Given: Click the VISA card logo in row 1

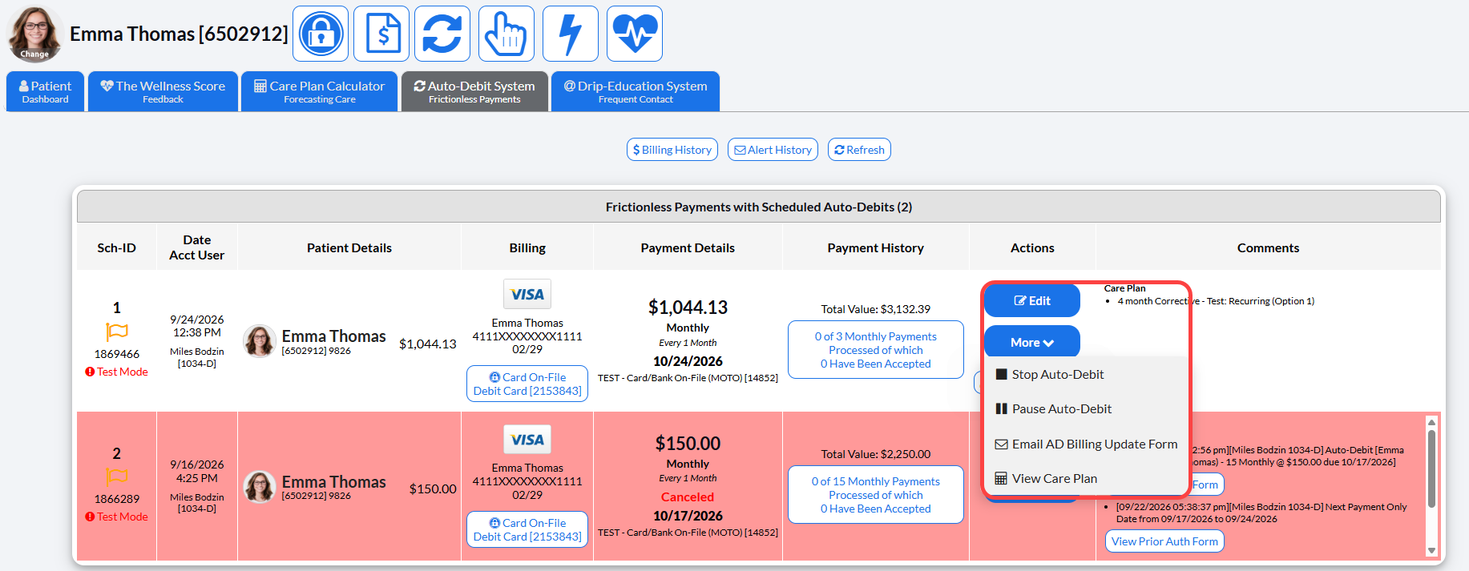Looking at the screenshot, I should 527,294.
